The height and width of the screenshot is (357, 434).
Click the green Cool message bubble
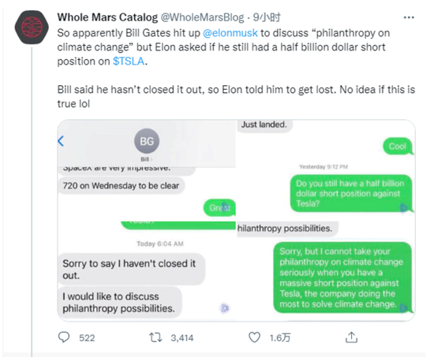398,147
